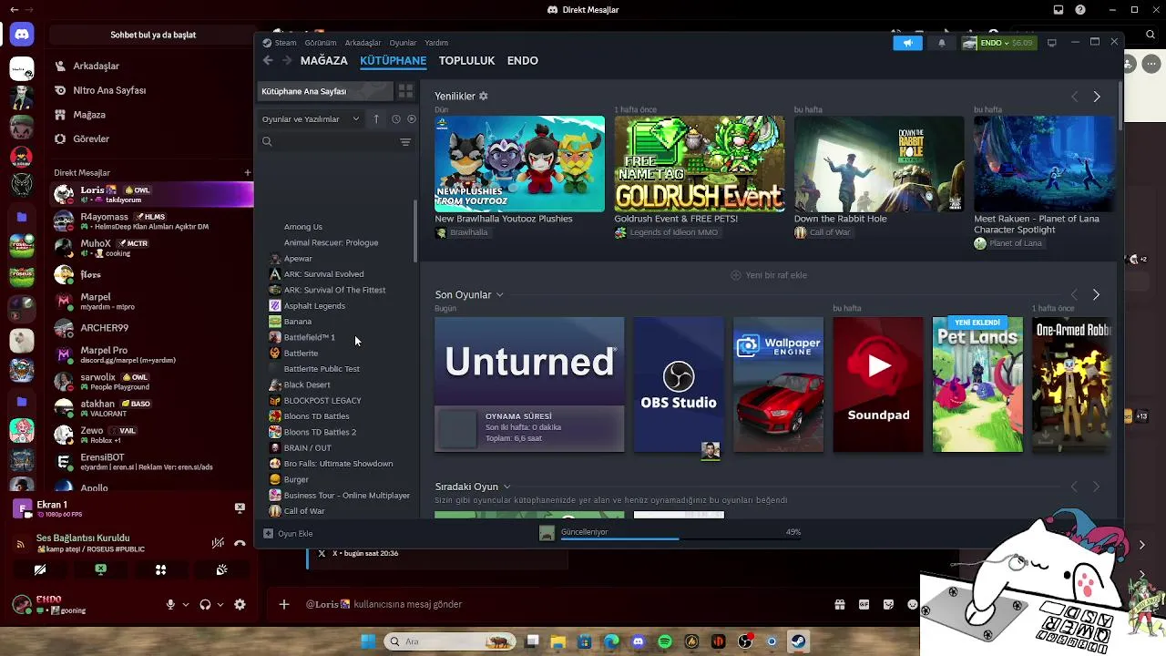Filter library by recent activity clock
Image resolution: width=1166 pixels, height=656 pixels.
(395, 118)
